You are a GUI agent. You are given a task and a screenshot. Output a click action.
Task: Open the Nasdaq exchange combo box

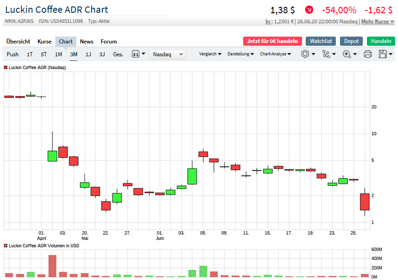(168, 54)
